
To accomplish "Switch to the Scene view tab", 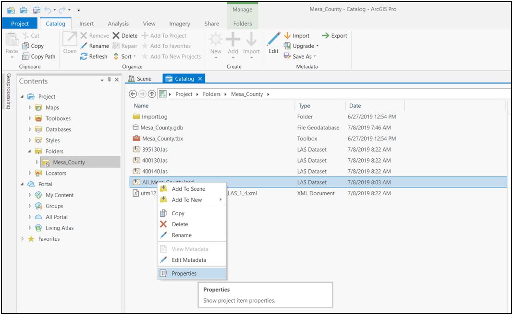I will tap(140, 79).
